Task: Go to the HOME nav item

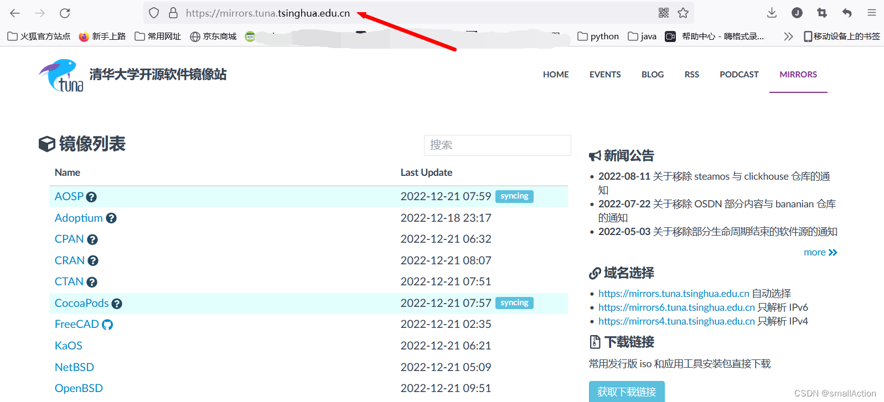Action: pyautogui.click(x=556, y=75)
